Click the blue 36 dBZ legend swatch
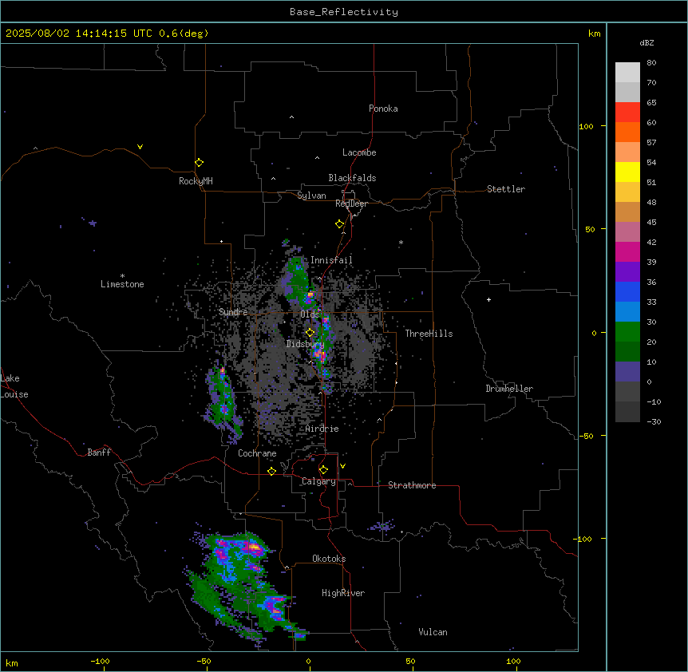The height and width of the screenshot is (672, 688). (x=627, y=291)
